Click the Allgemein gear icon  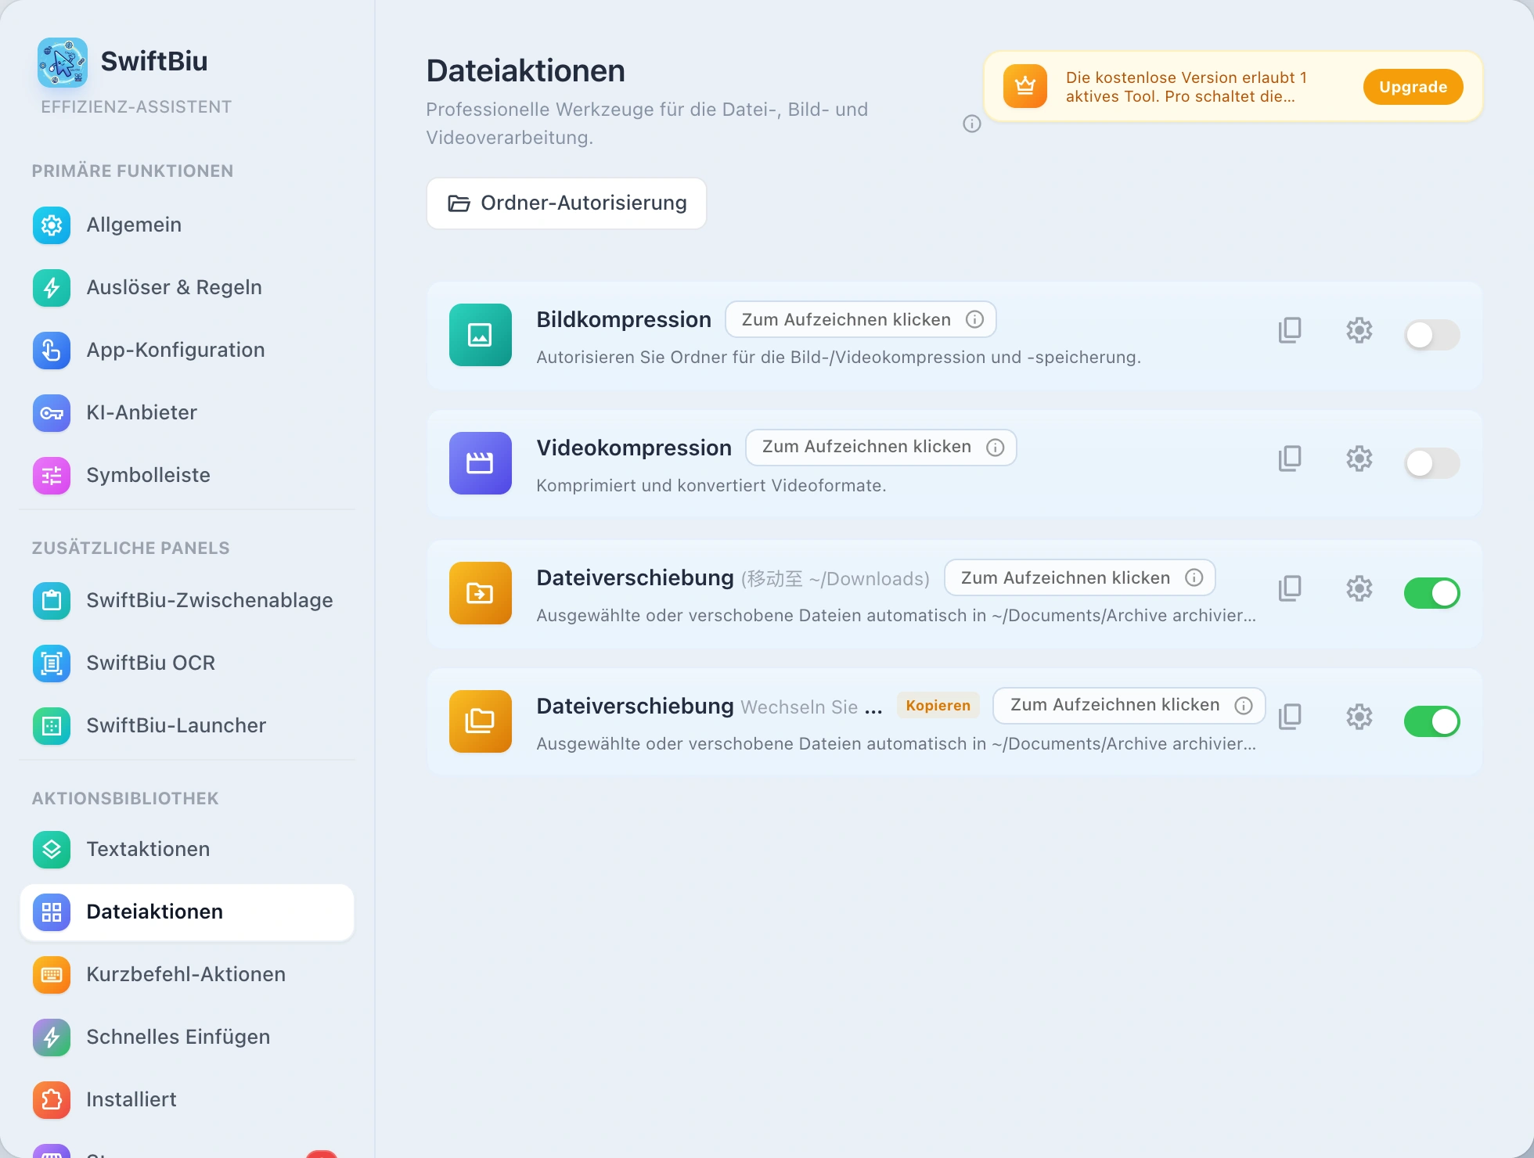tap(52, 225)
